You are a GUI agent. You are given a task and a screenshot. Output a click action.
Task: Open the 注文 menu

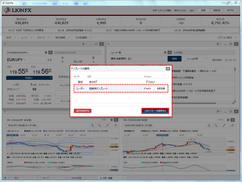[x=11, y=38]
